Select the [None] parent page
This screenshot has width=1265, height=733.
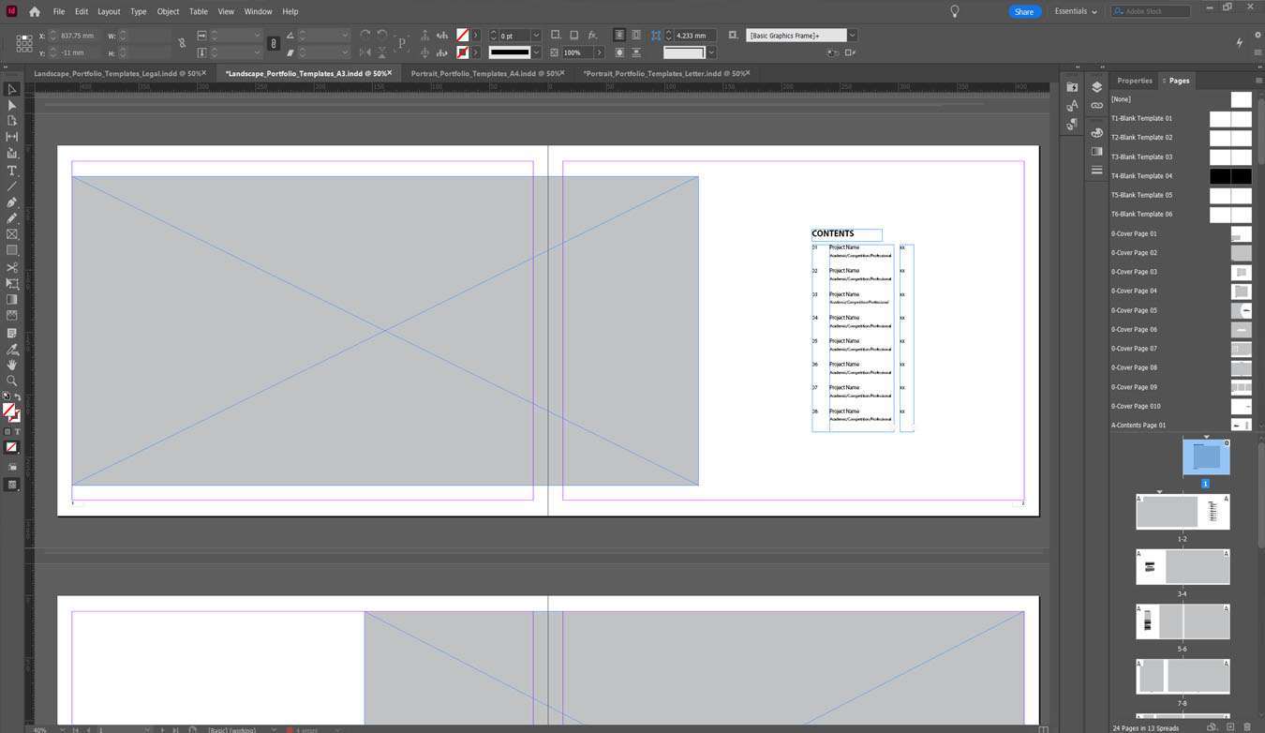click(x=1181, y=99)
